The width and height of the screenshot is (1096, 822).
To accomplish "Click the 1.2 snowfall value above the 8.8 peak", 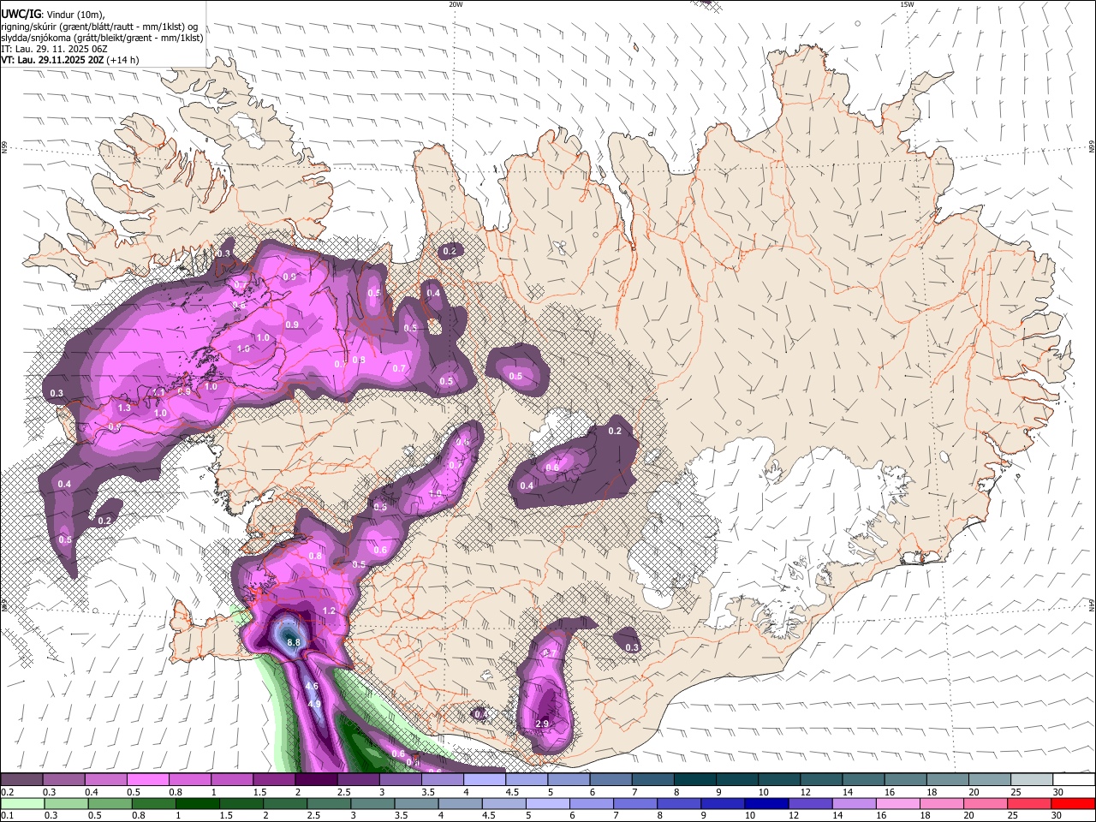I will [x=330, y=611].
